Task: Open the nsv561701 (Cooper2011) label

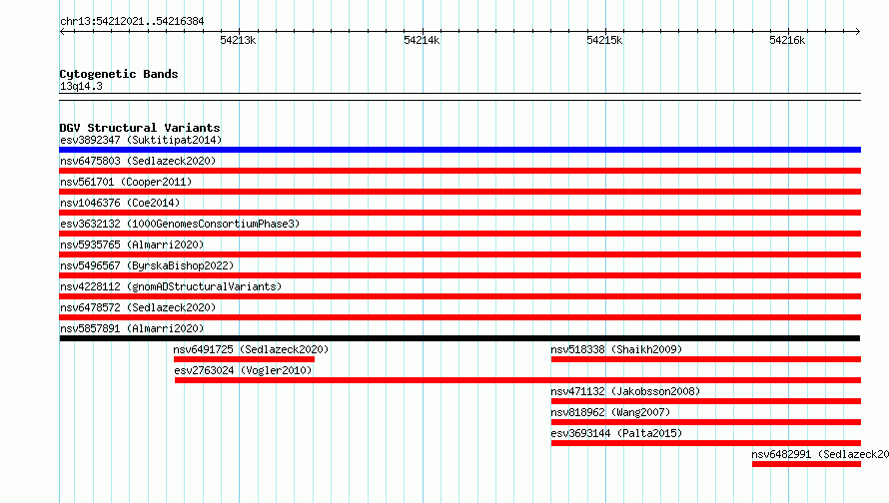Action: click(126, 182)
